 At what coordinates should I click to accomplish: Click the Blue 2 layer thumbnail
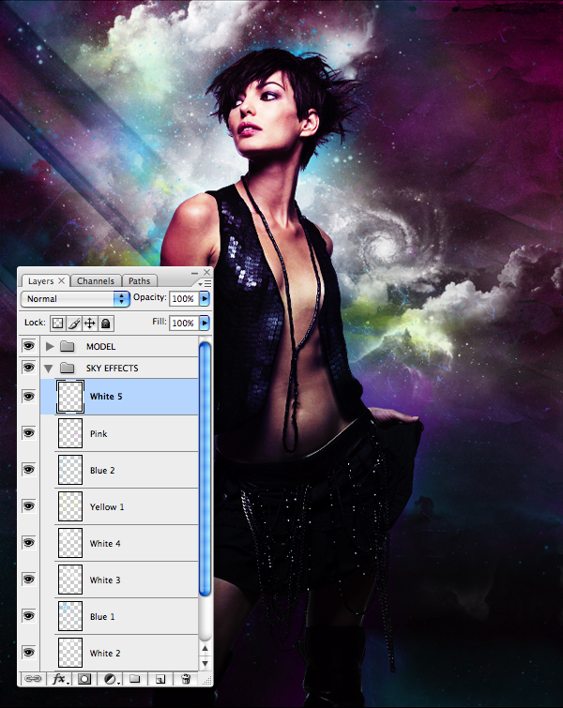coord(70,470)
